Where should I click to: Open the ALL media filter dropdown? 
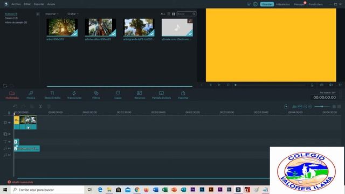click(x=163, y=14)
